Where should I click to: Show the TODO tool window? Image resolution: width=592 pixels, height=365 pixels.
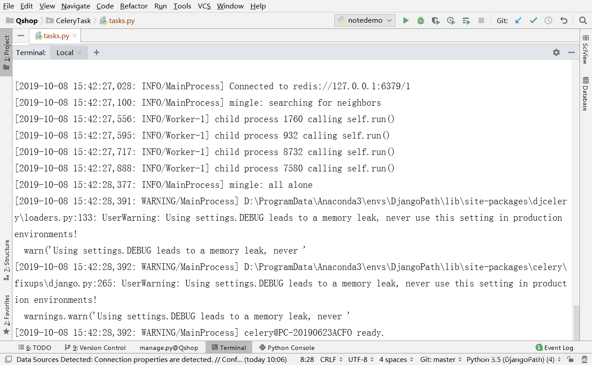tap(35, 348)
